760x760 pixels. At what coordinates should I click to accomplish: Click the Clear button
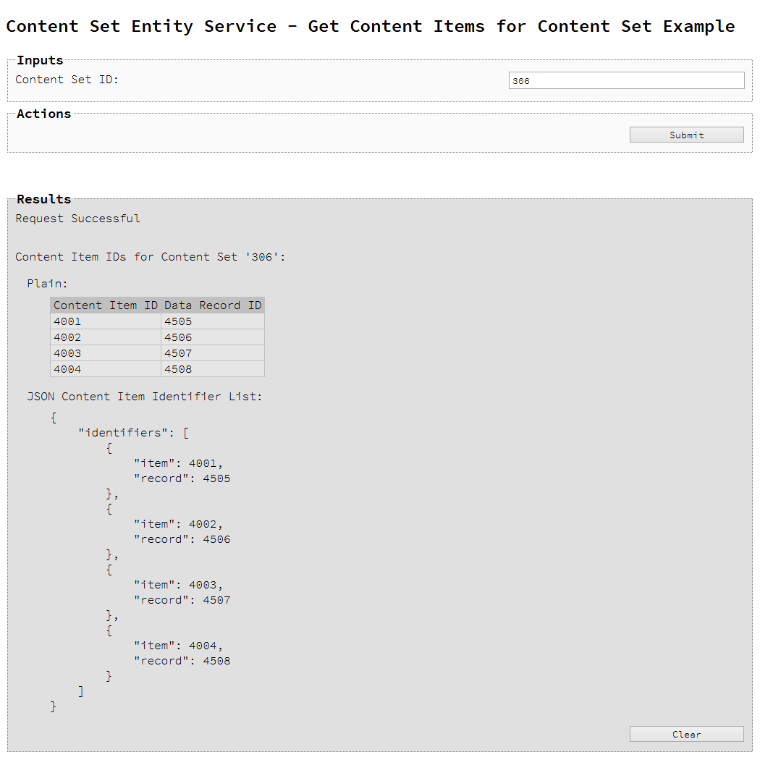click(x=686, y=734)
